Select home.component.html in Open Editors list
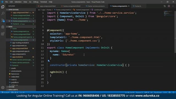This screenshot has width=176, height=99. click(21, 15)
